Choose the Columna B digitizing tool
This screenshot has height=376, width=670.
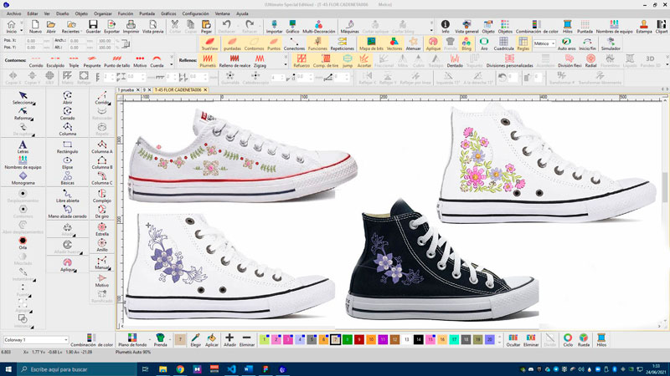[101, 163]
